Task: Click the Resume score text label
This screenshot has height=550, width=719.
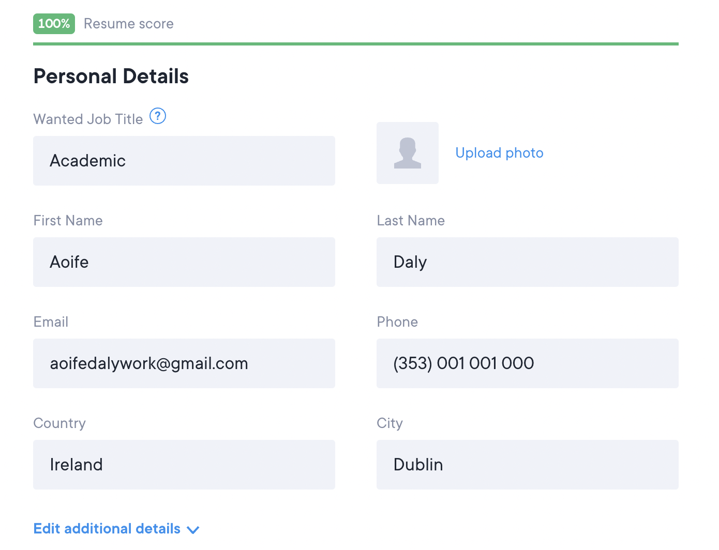Action: coord(129,24)
